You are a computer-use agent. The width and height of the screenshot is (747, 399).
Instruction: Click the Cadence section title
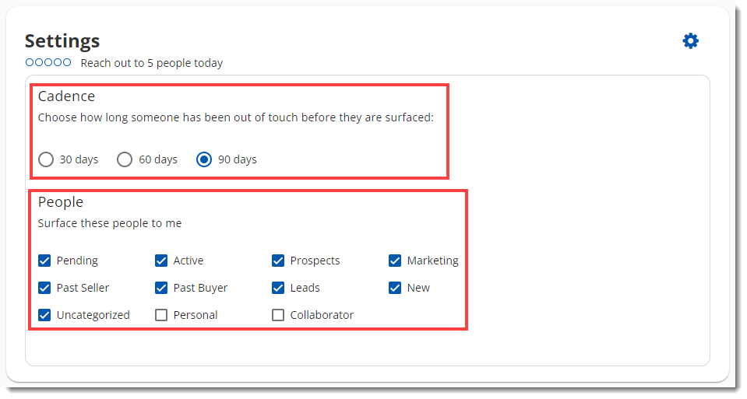(x=66, y=96)
